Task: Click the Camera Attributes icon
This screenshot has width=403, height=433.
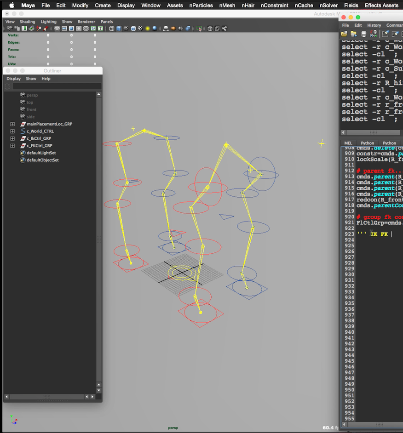Action: coord(17,28)
